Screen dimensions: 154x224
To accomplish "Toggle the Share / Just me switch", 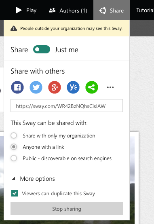I will tap(42, 49).
